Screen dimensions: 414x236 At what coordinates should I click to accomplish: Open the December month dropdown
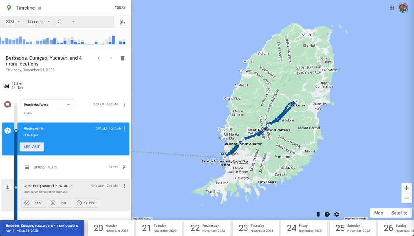click(x=39, y=22)
